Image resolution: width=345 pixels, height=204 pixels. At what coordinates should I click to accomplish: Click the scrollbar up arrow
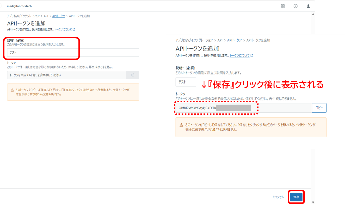coord(313,15)
